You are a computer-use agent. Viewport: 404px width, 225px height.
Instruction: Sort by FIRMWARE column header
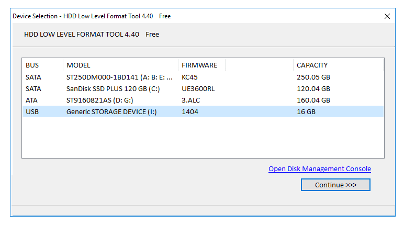click(x=201, y=65)
